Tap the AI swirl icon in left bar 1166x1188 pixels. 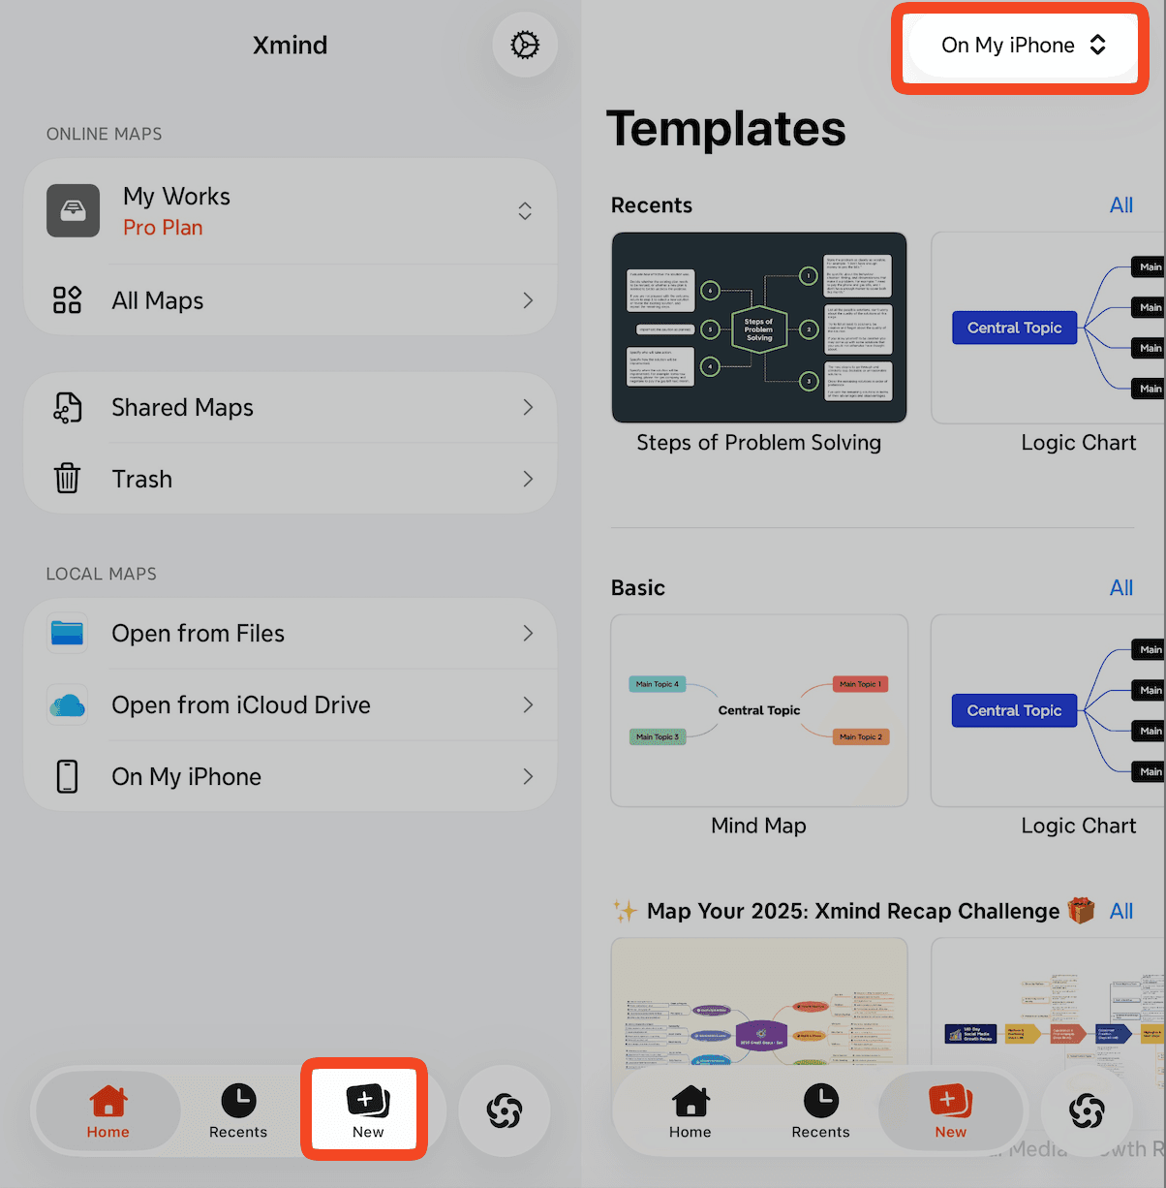(x=505, y=1110)
